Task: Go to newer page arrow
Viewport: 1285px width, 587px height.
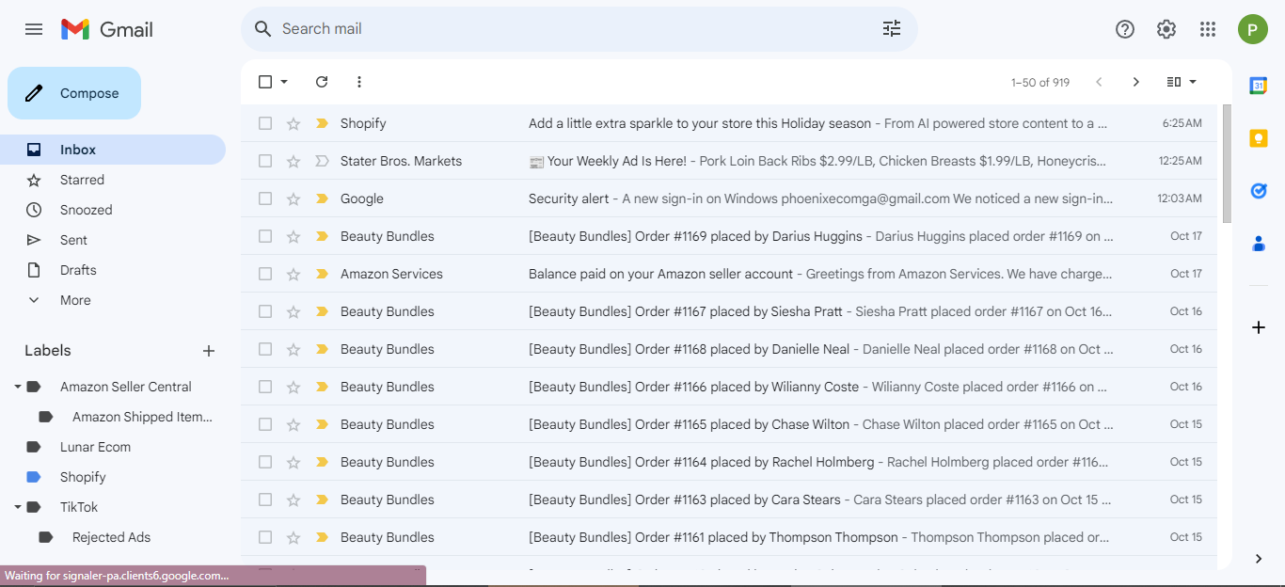Action: [x=1099, y=82]
